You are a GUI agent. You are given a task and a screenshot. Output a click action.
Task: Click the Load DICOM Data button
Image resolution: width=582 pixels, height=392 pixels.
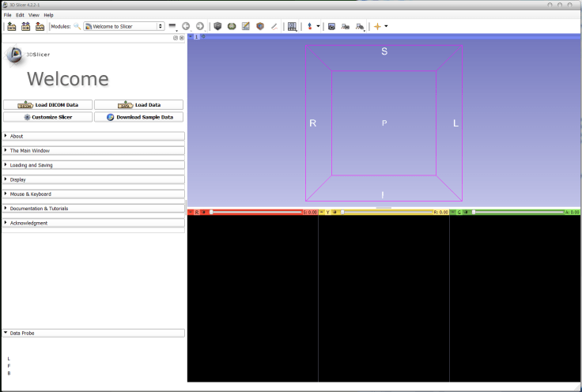[48, 105]
